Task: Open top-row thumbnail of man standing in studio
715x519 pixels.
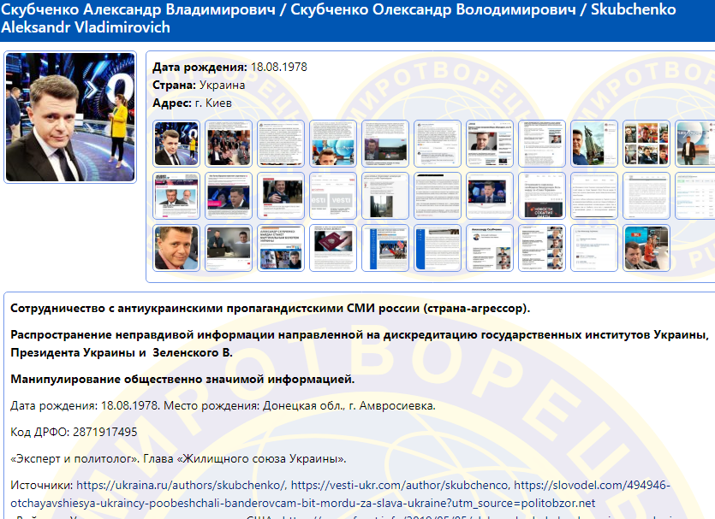Action: point(695,144)
